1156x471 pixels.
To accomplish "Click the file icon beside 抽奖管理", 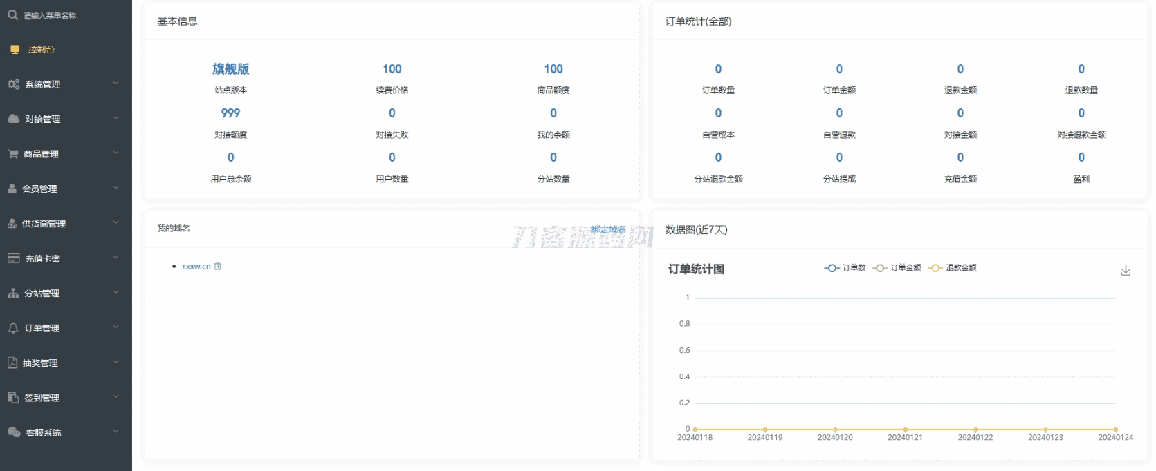I will 12,363.
